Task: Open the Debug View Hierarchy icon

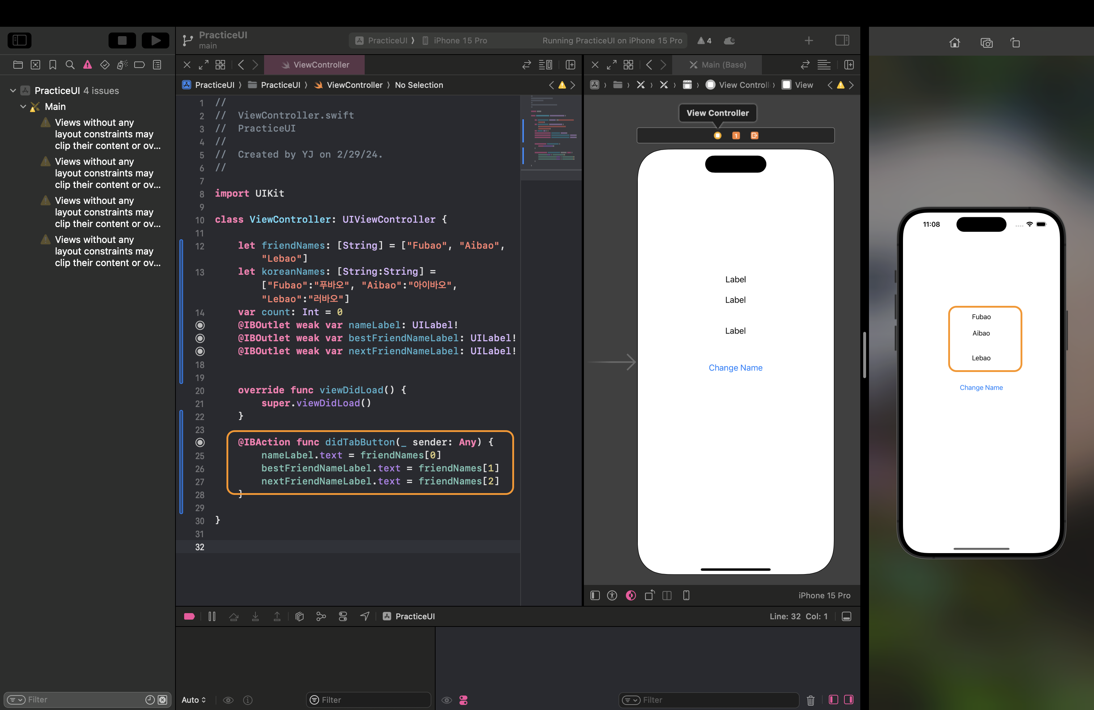Action: (x=299, y=616)
